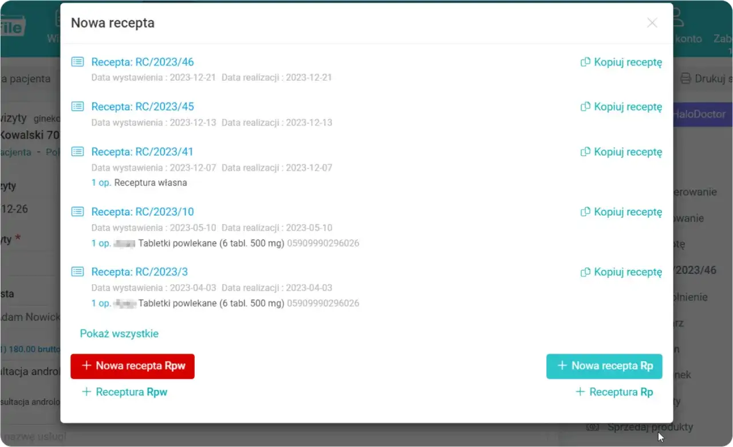Click copy icon for recipe RC/2023/45
This screenshot has height=447, width=733.
(585, 107)
